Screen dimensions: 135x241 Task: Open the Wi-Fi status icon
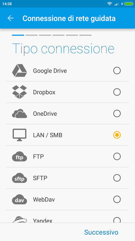[110, 4]
